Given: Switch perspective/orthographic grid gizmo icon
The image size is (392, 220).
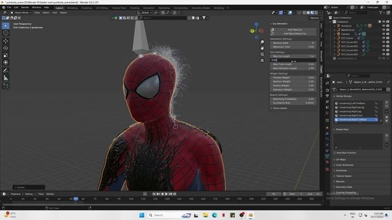Looking at the screenshot, I should [x=262, y=61].
